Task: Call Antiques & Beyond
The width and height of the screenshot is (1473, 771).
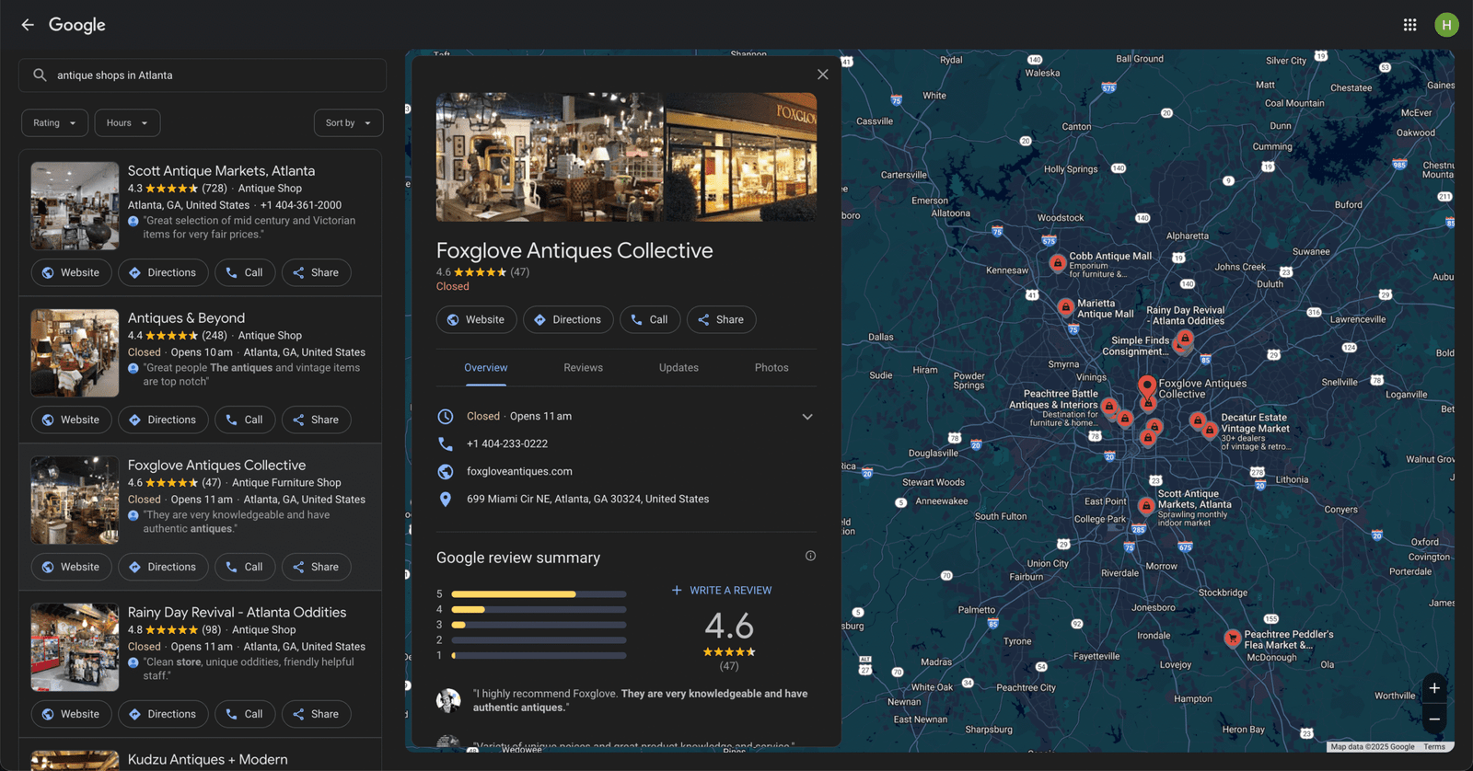Action: pyautogui.click(x=245, y=420)
